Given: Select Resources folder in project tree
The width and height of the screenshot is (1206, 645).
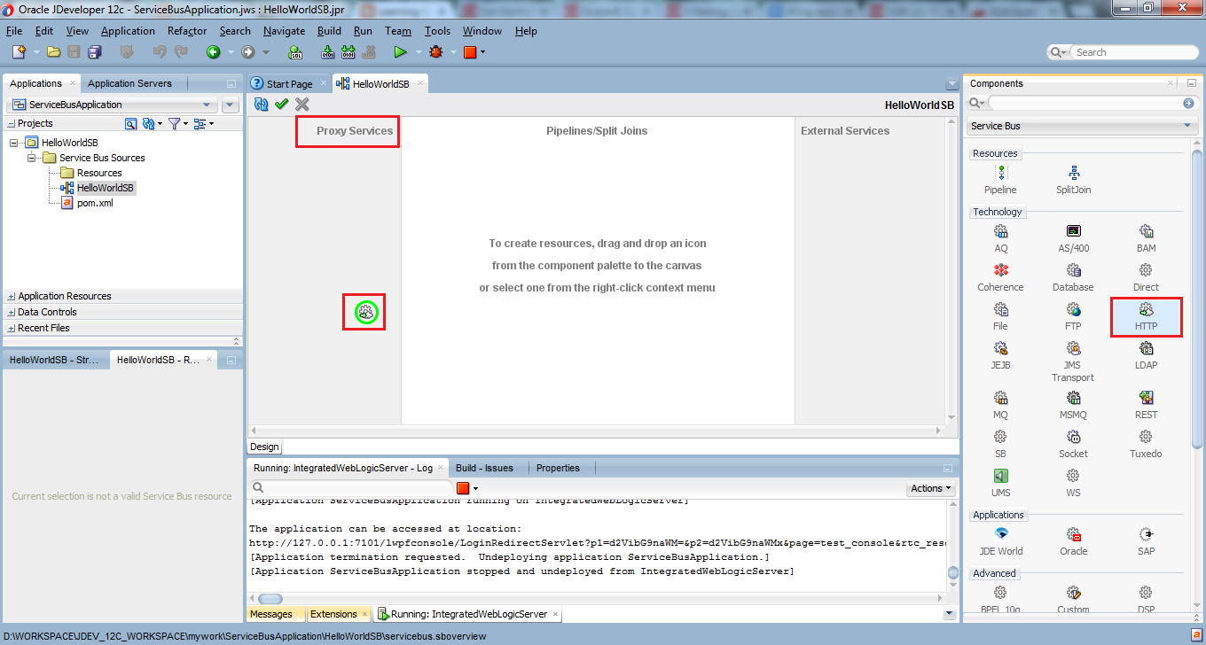Looking at the screenshot, I should 99,173.
